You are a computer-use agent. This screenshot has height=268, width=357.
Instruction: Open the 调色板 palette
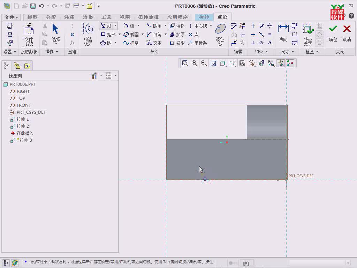(x=220, y=35)
